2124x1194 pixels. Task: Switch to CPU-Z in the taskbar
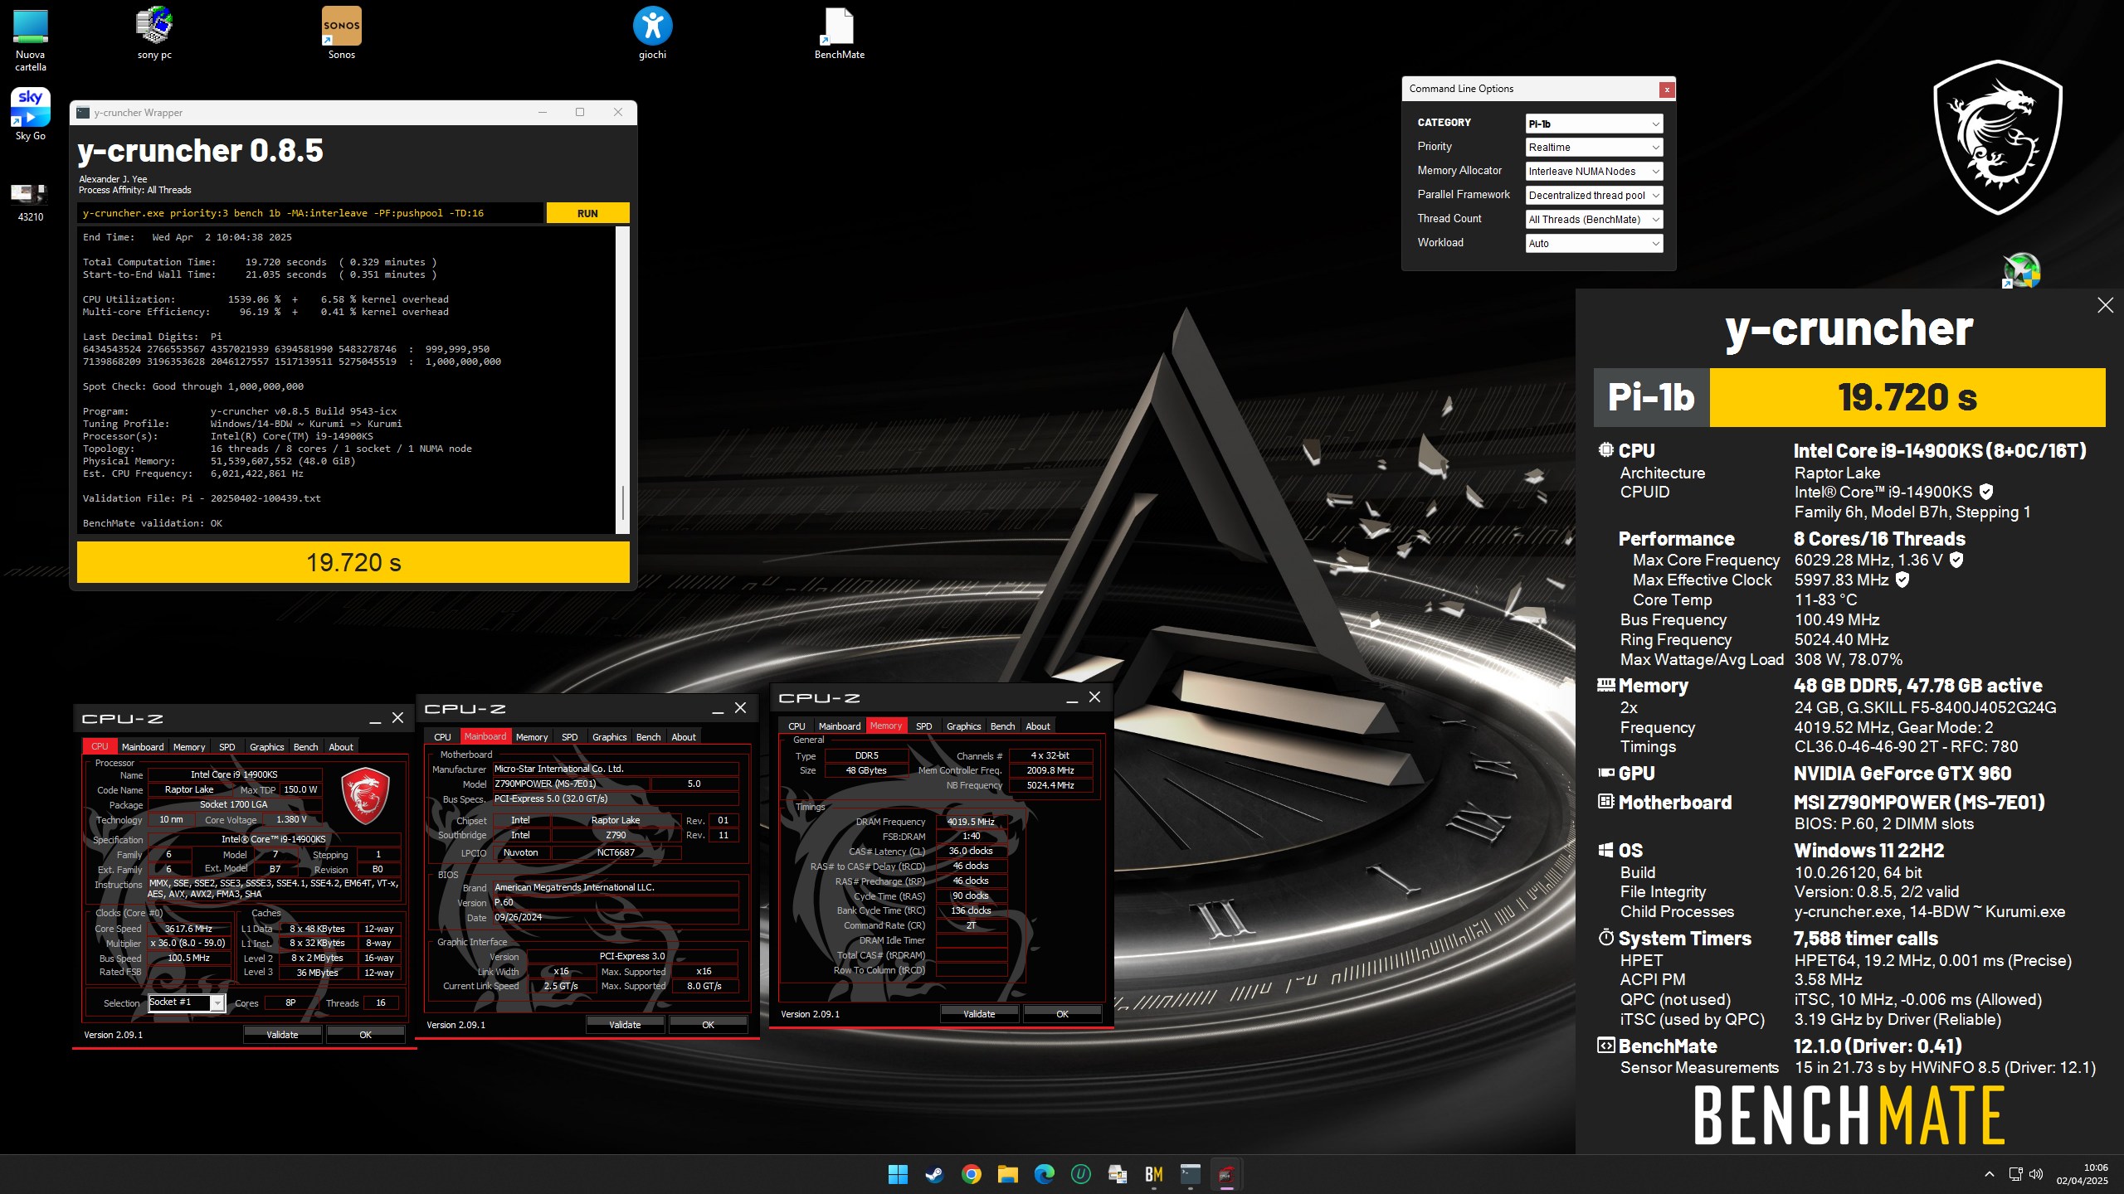(x=1226, y=1174)
